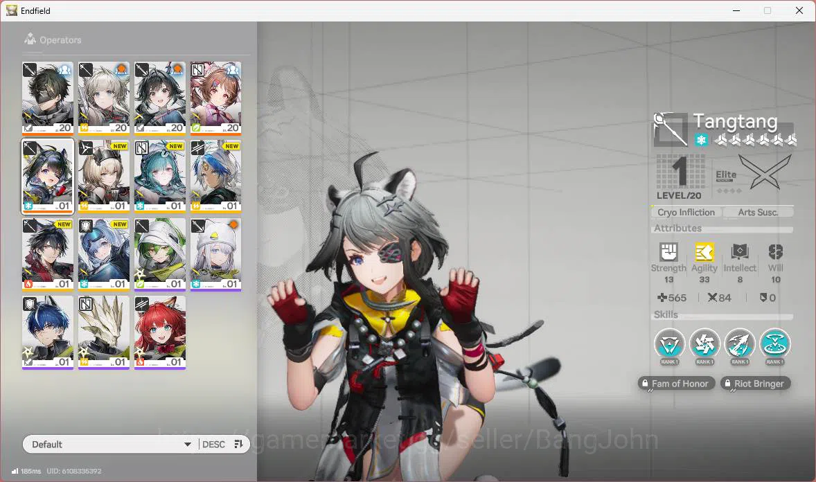Click the Will value 10
This screenshot has width=816, height=482.
775,280
